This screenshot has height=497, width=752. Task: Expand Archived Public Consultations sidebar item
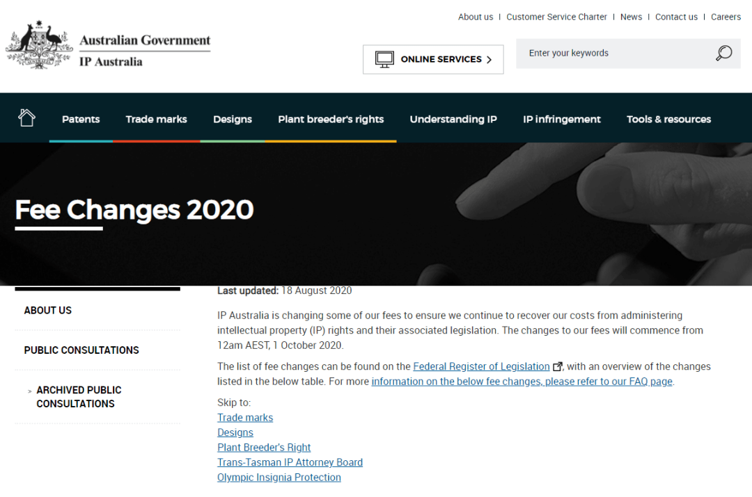(79, 397)
